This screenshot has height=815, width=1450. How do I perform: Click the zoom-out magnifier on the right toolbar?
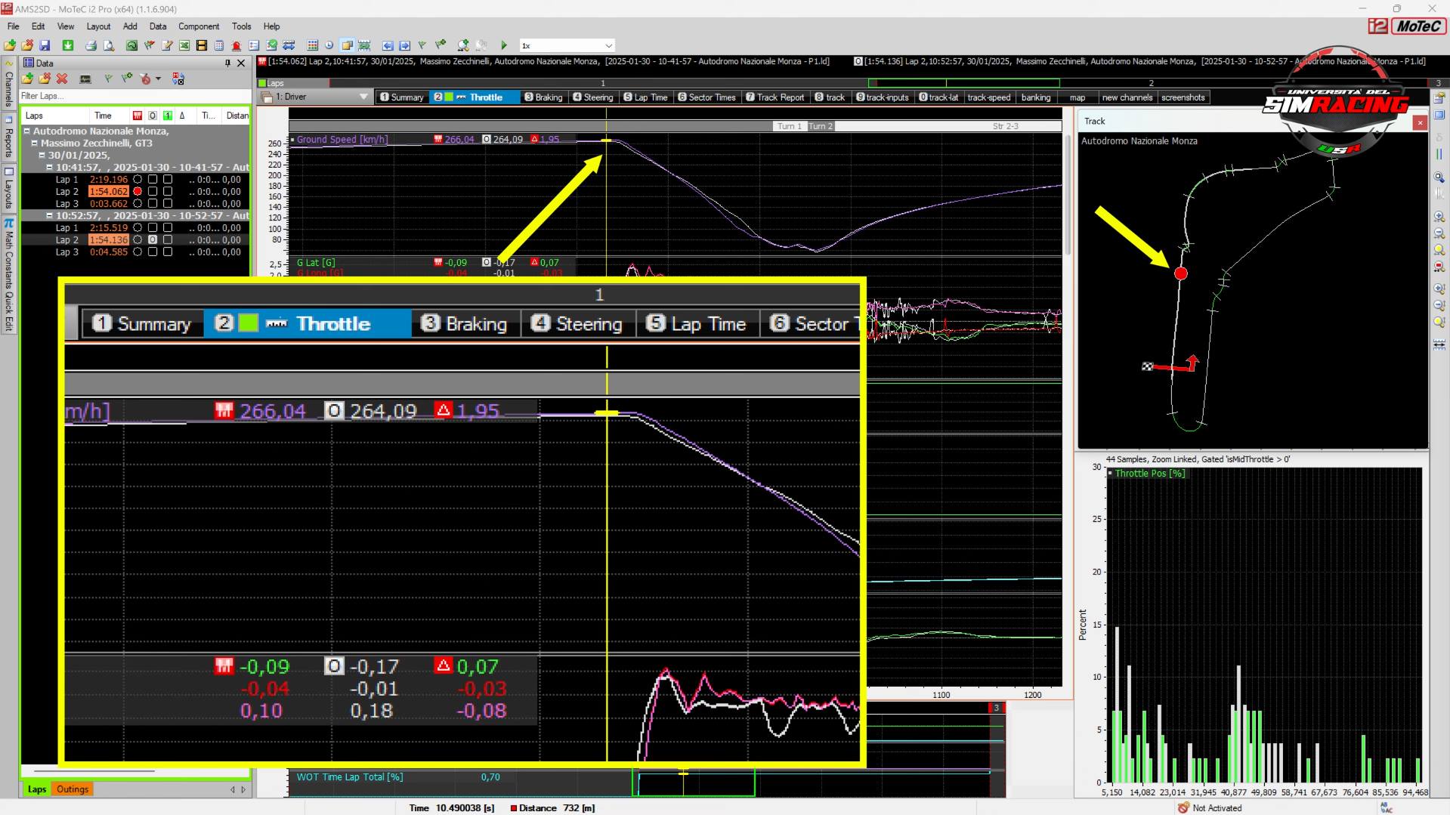(1439, 233)
